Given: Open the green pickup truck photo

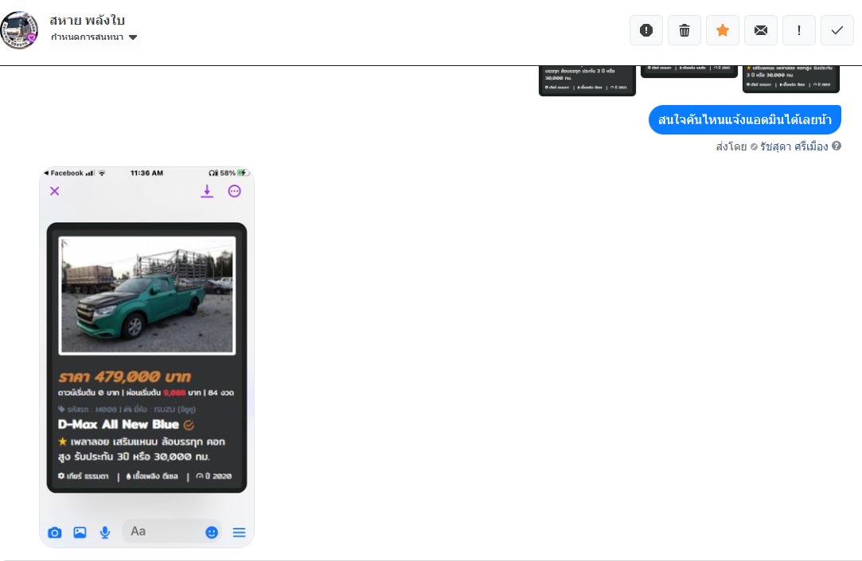Looking at the screenshot, I should (x=146, y=295).
